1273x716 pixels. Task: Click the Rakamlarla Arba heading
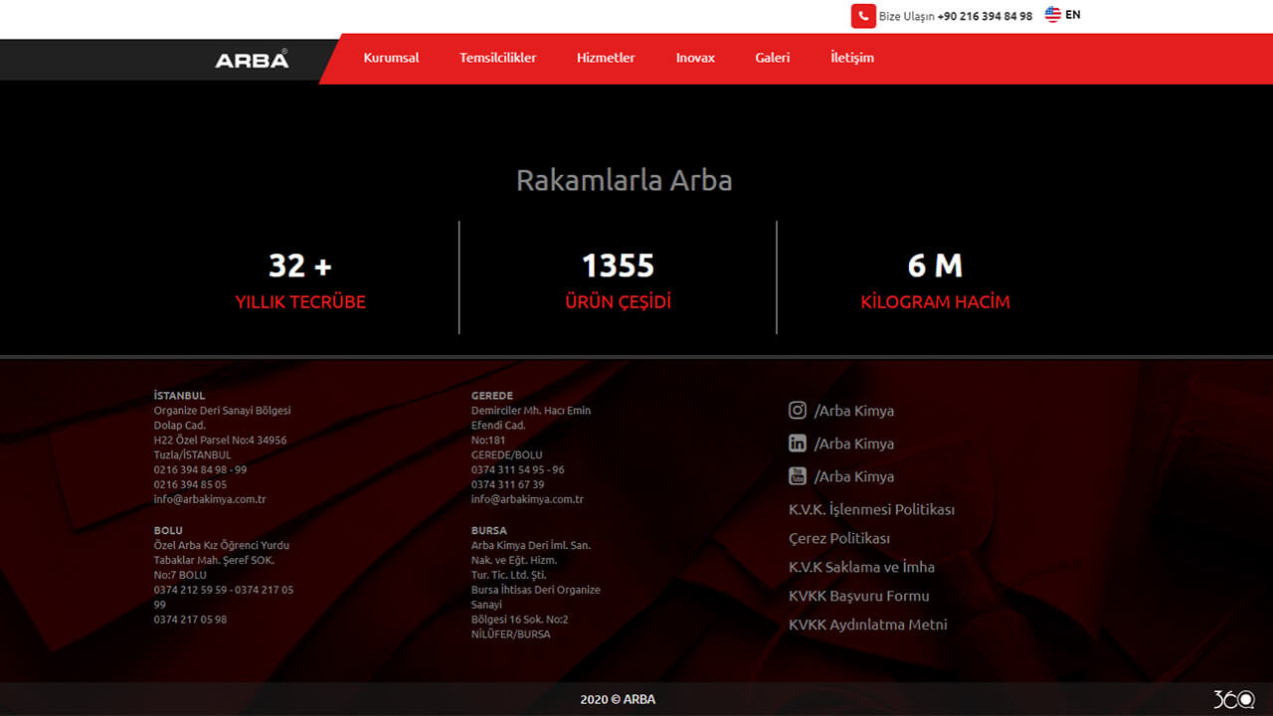click(x=624, y=180)
